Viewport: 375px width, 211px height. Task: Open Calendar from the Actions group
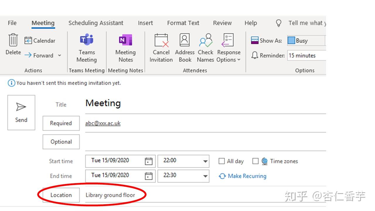pos(40,41)
